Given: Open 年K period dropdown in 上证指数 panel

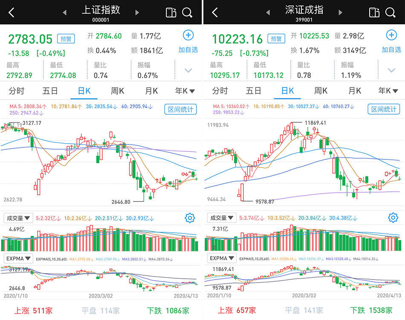Looking at the screenshot, I should click(x=185, y=91).
